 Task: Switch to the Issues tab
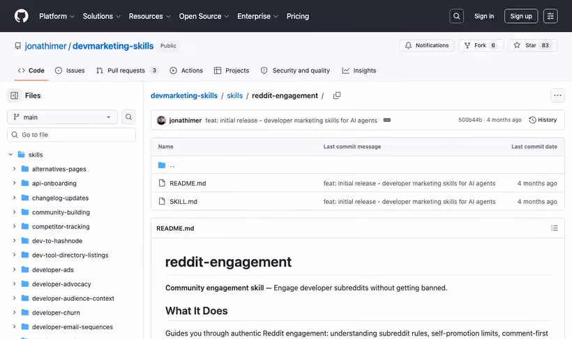tap(70, 70)
